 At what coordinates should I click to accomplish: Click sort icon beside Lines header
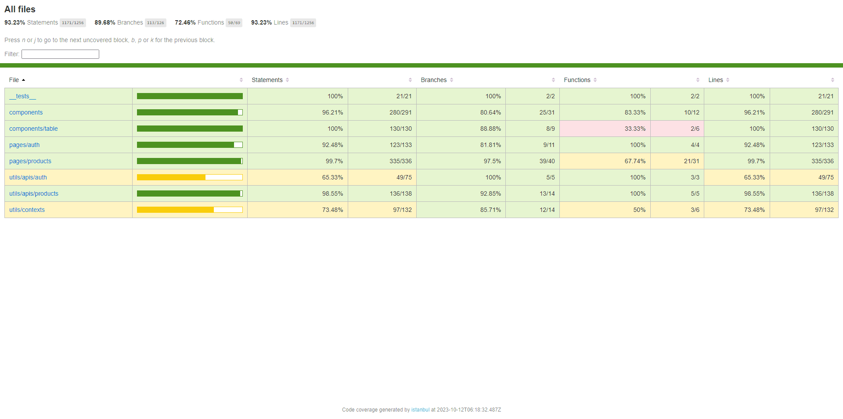click(x=728, y=80)
